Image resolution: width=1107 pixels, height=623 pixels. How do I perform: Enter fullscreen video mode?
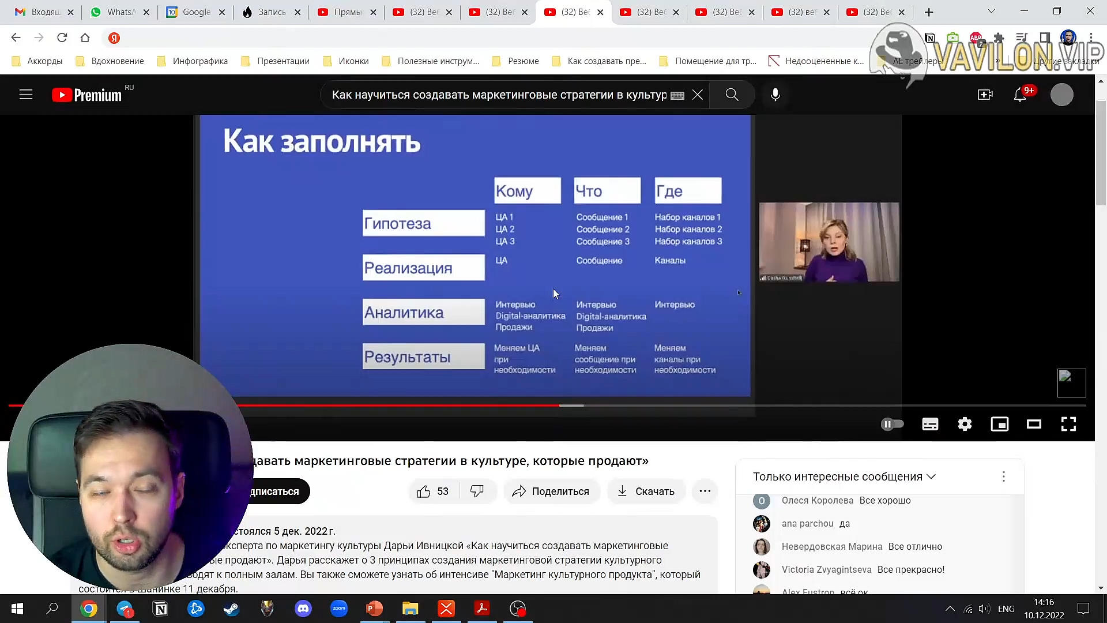(x=1068, y=425)
